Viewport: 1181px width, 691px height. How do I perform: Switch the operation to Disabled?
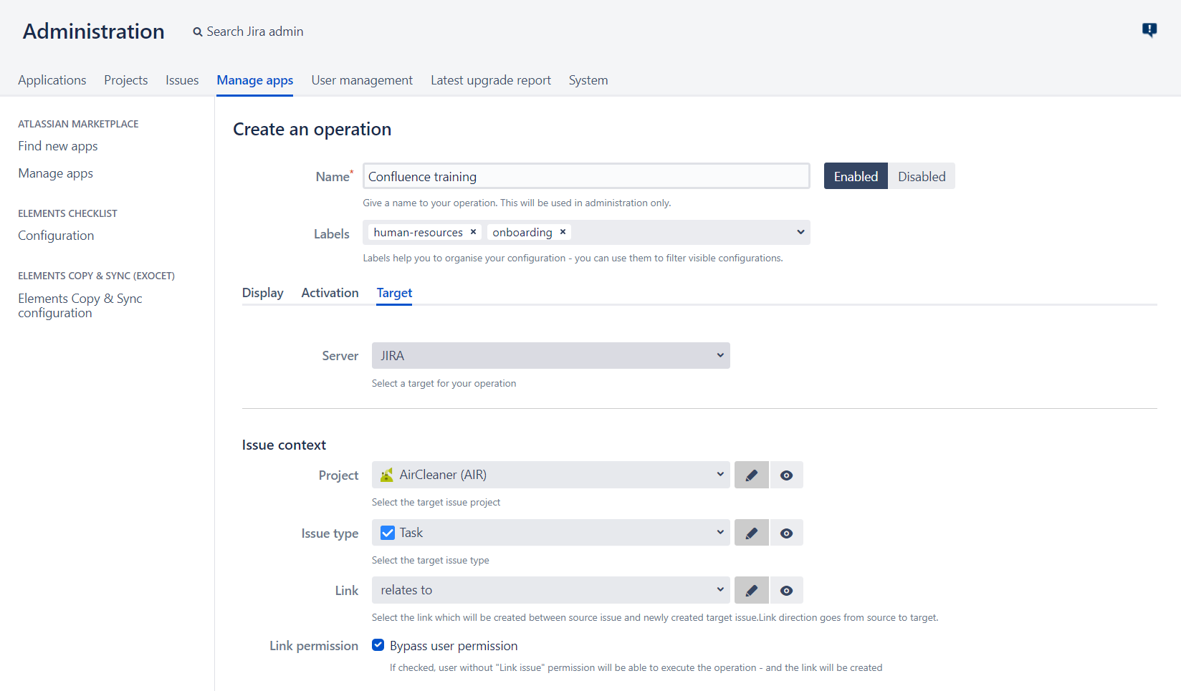pyautogui.click(x=922, y=175)
